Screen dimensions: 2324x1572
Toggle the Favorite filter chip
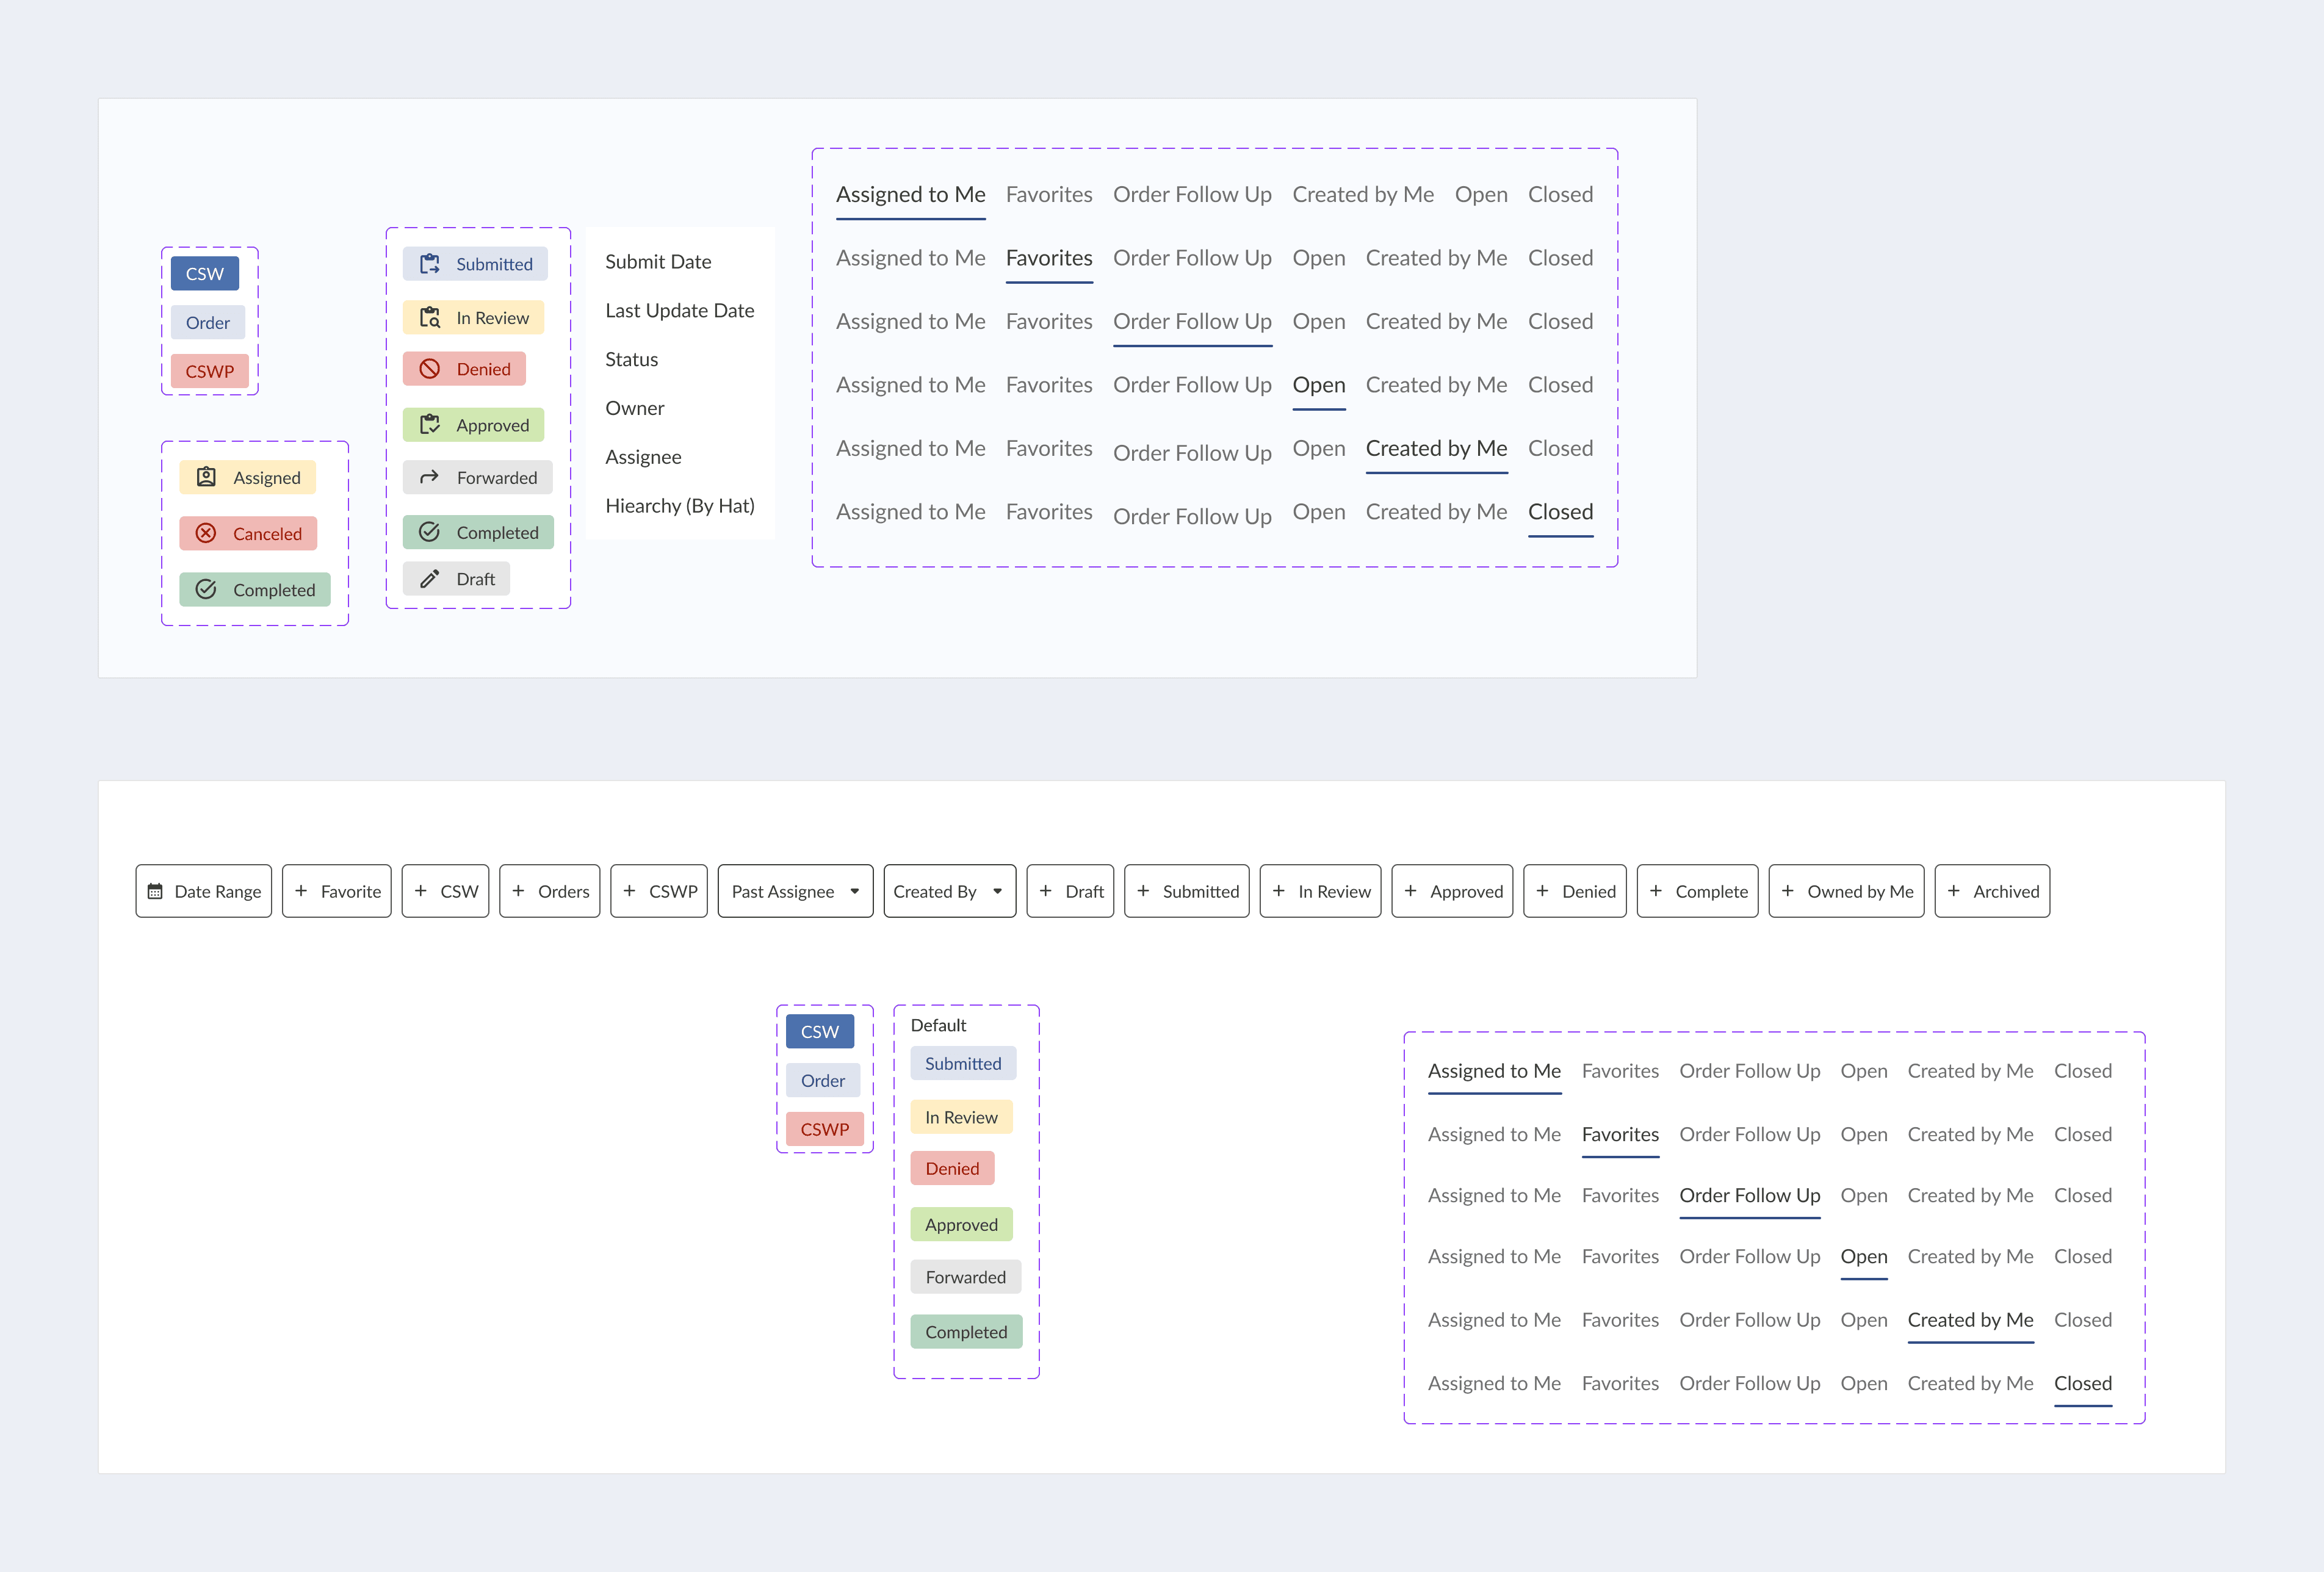[x=337, y=891]
